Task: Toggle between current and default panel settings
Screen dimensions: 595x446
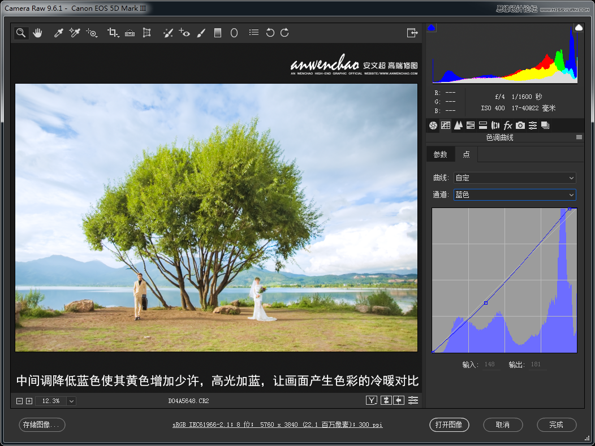Action: [413, 400]
